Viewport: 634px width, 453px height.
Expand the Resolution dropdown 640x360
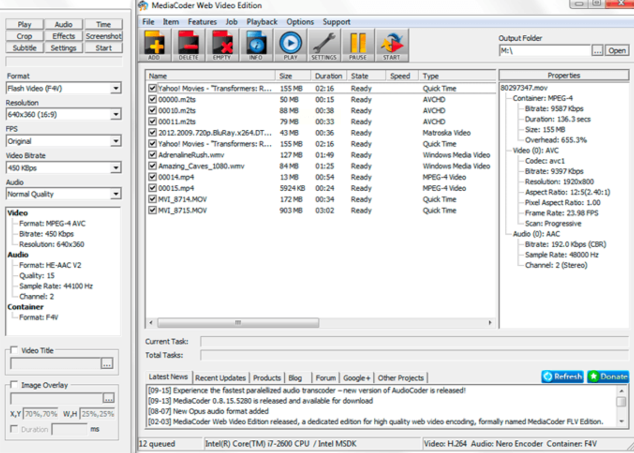pos(116,114)
